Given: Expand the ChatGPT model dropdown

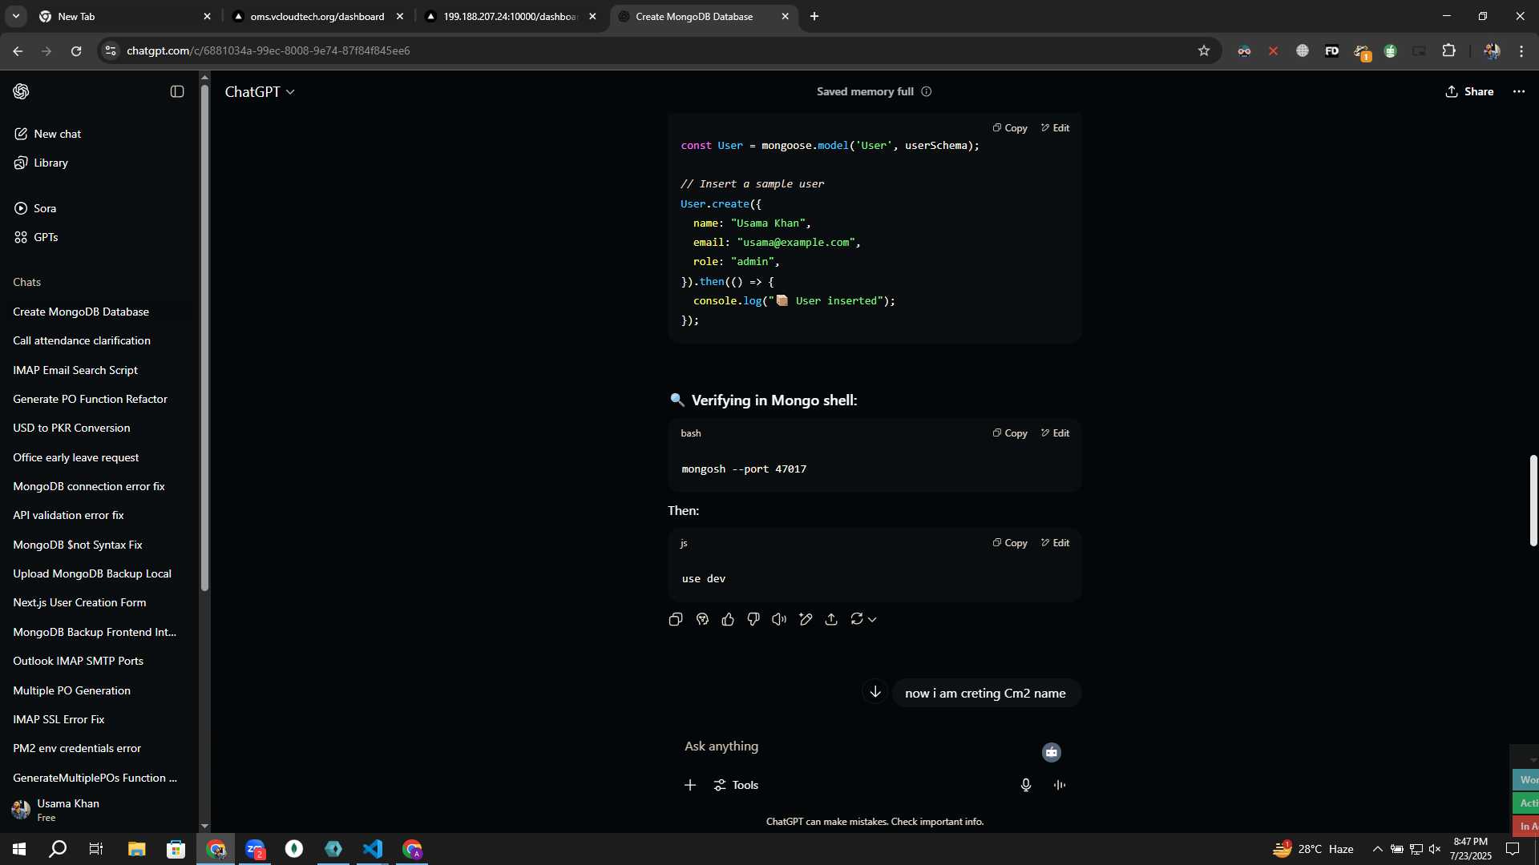Looking at the screenshot, I should pyautogui.click(x=260, y=92).
